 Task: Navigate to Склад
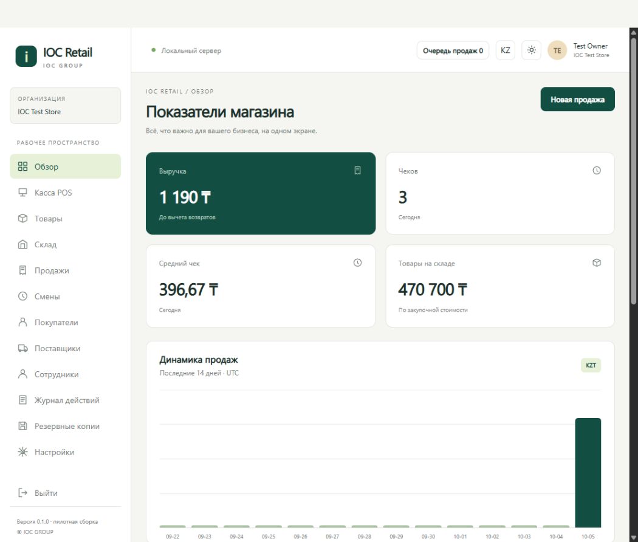pos(65,244)
